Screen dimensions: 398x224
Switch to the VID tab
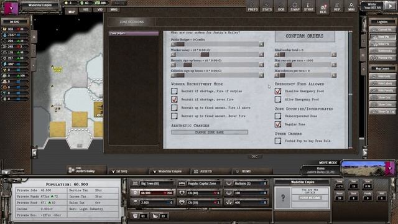[99, 10]
